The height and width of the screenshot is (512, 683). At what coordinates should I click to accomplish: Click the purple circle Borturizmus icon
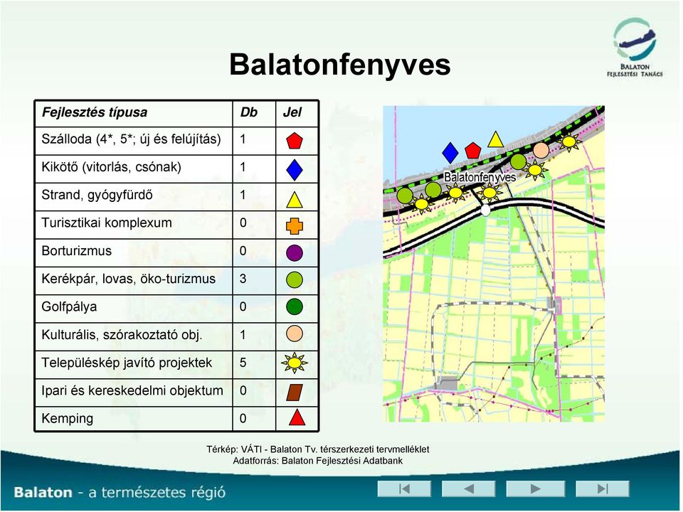coord(295,252)
